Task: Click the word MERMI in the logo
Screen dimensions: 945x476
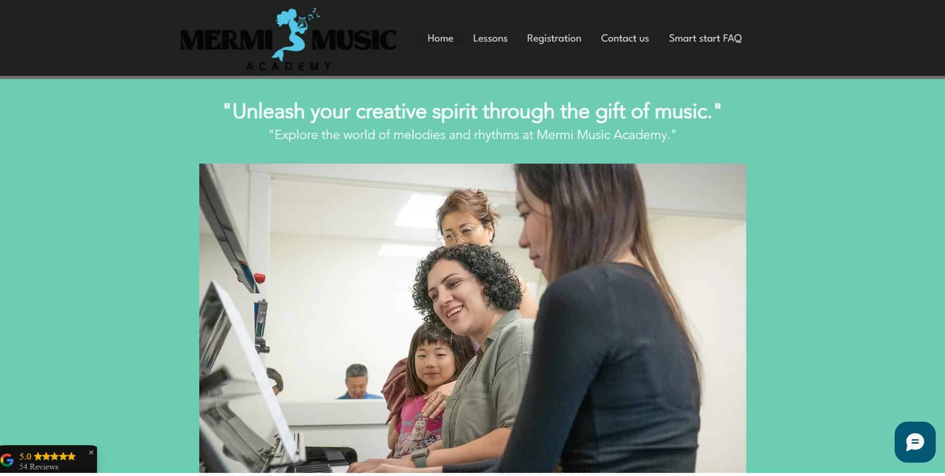Action: coord(226,40)
